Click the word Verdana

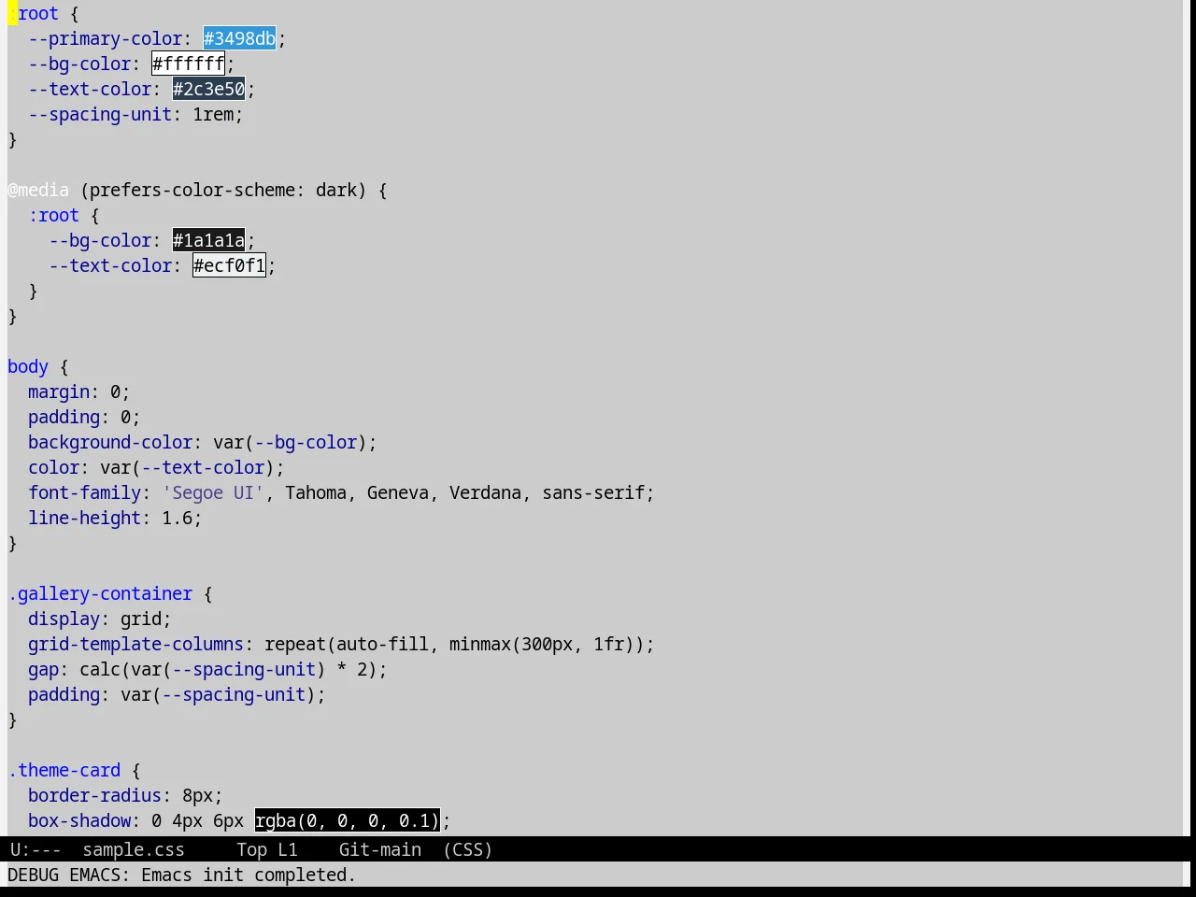pyautogui.click(x=485, y=492)
